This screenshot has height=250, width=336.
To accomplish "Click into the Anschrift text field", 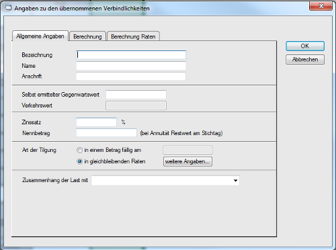I will tap(131, 76).
